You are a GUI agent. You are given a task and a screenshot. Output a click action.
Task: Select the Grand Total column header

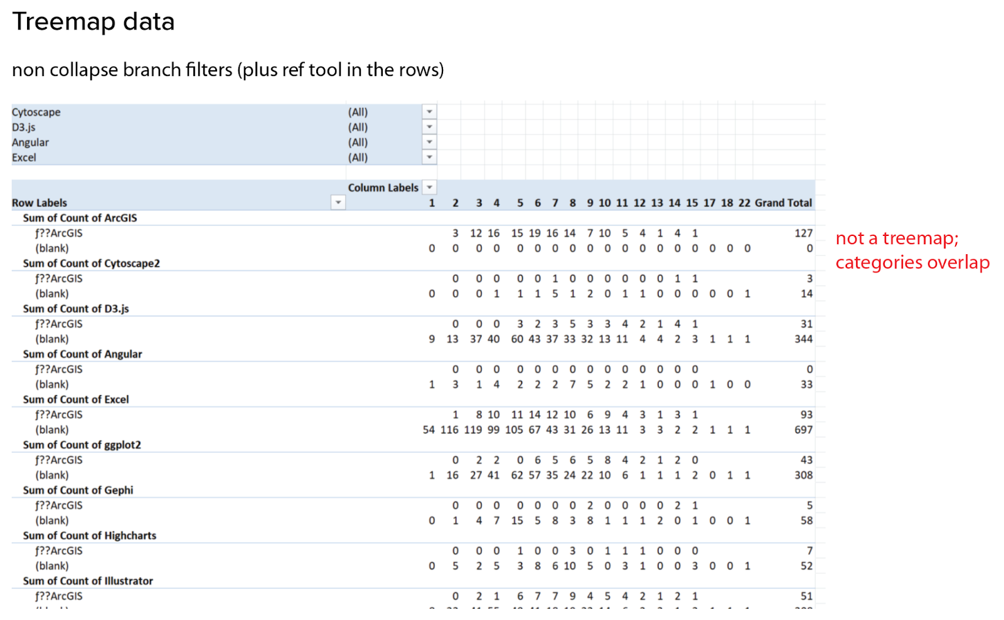click(x=783, y=203)
